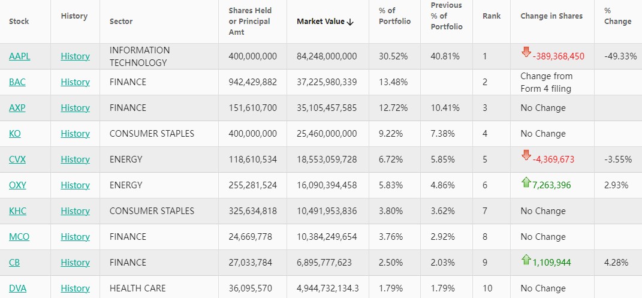Sort by Previous % of Portfolio header

(x=447, y=16)
